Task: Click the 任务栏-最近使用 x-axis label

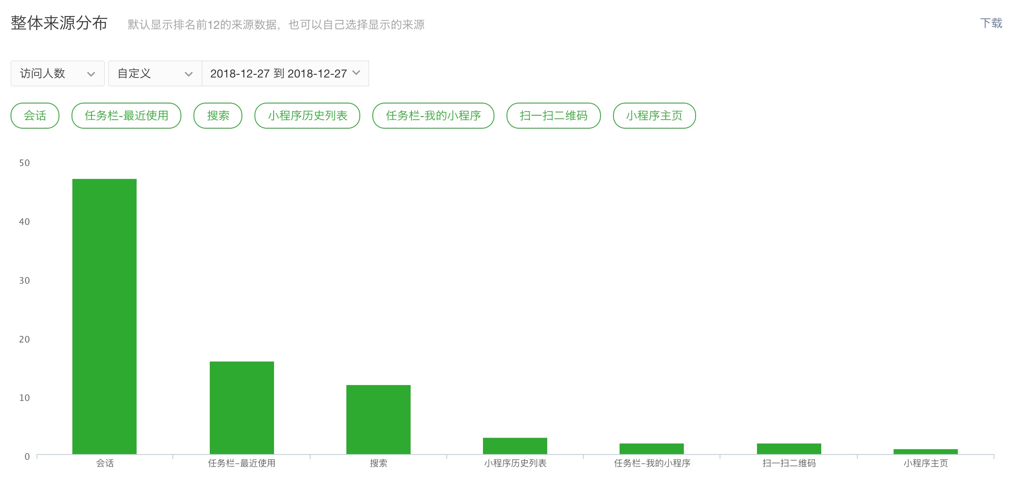Action: coord(242,463)
